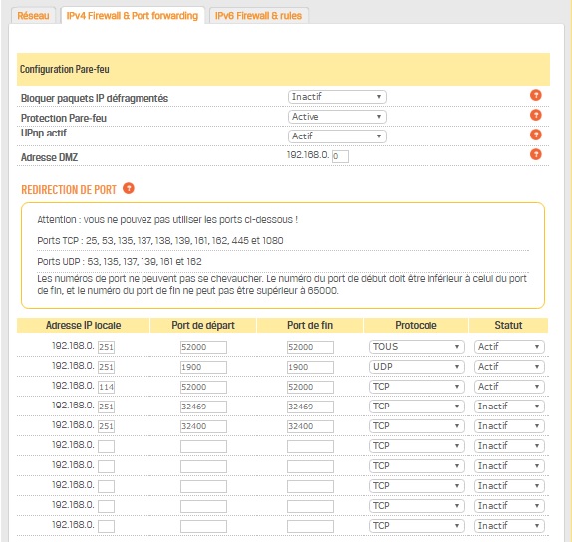Viewport: 572px width, 542px height.
Task: Open help icon for Protection Pare-feu
Action: click(535, 115)
